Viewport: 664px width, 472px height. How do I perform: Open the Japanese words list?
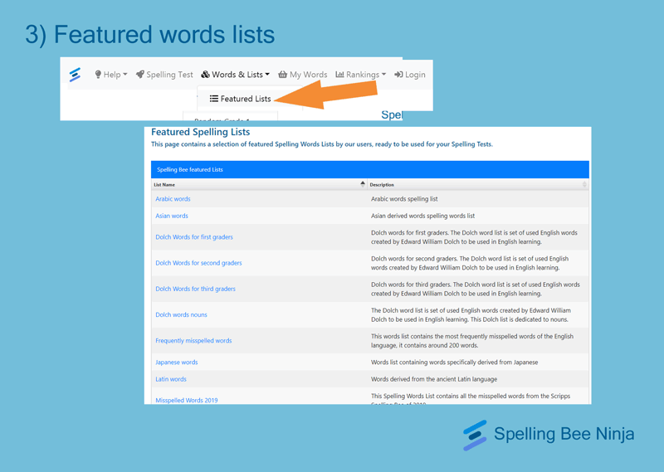177,362
